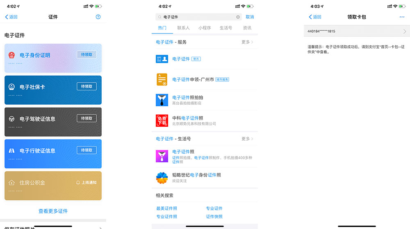Open the 电子证件 official service icon
Image resolution: width=410 pixels, height=229 pixels.
click(162, 59)
